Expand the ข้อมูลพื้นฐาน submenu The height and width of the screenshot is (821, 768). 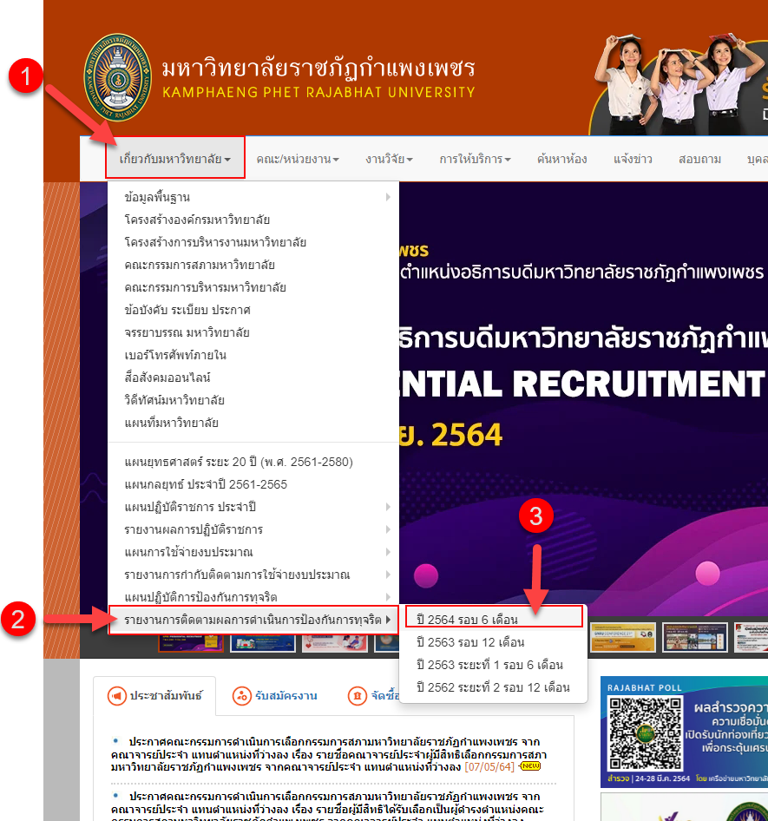click(x=253, y=197)
